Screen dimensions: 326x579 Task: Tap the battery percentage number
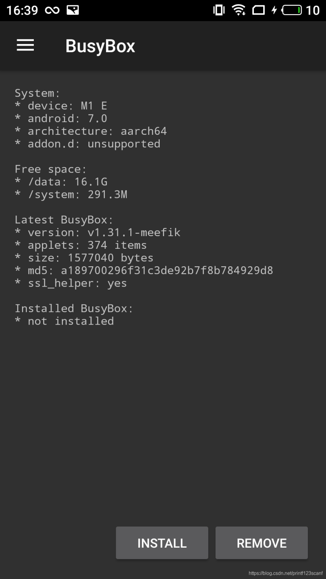(x=313, y=10)
